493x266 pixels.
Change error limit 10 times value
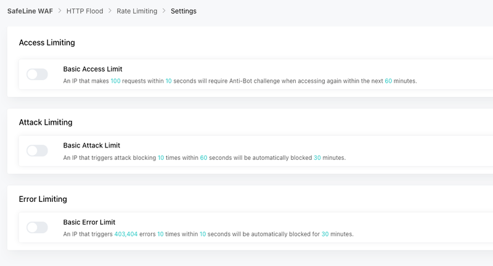tap(160, 234)
